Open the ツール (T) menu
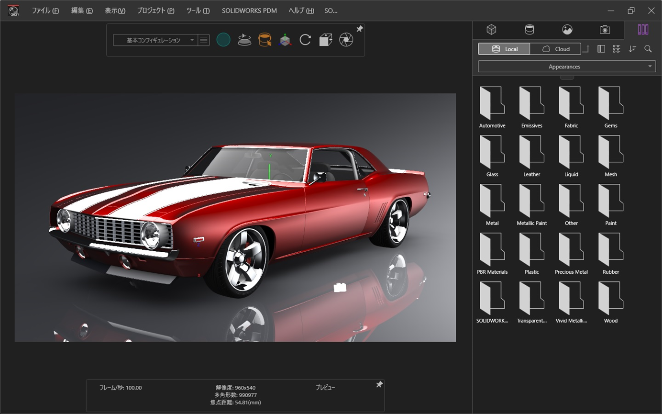This screenshot has width=662, height=414. 198,11
